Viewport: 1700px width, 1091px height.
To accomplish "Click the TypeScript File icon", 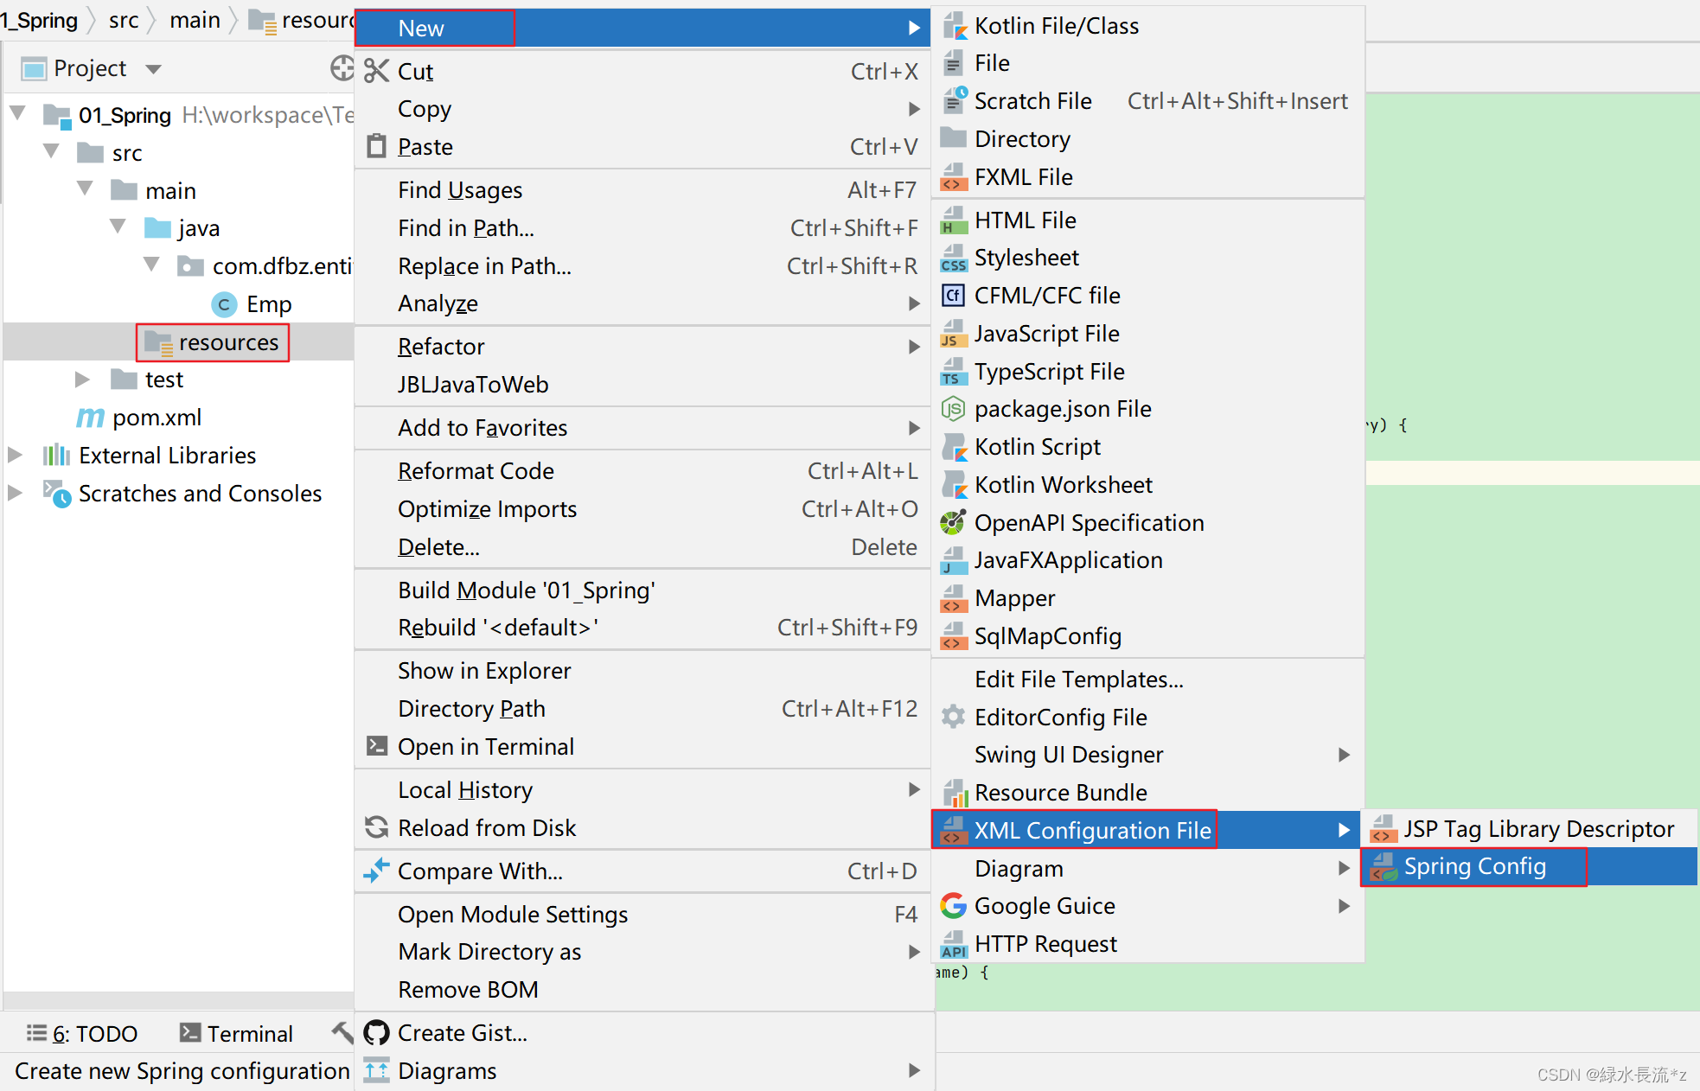I will pos(954,372).
